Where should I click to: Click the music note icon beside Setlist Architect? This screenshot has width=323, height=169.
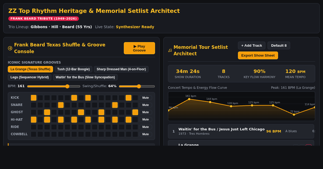(170, 50)
